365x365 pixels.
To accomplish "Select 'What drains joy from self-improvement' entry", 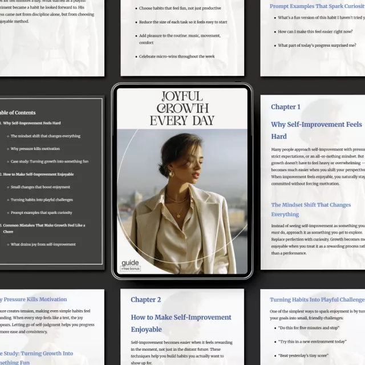I will [x=43, y=244].
